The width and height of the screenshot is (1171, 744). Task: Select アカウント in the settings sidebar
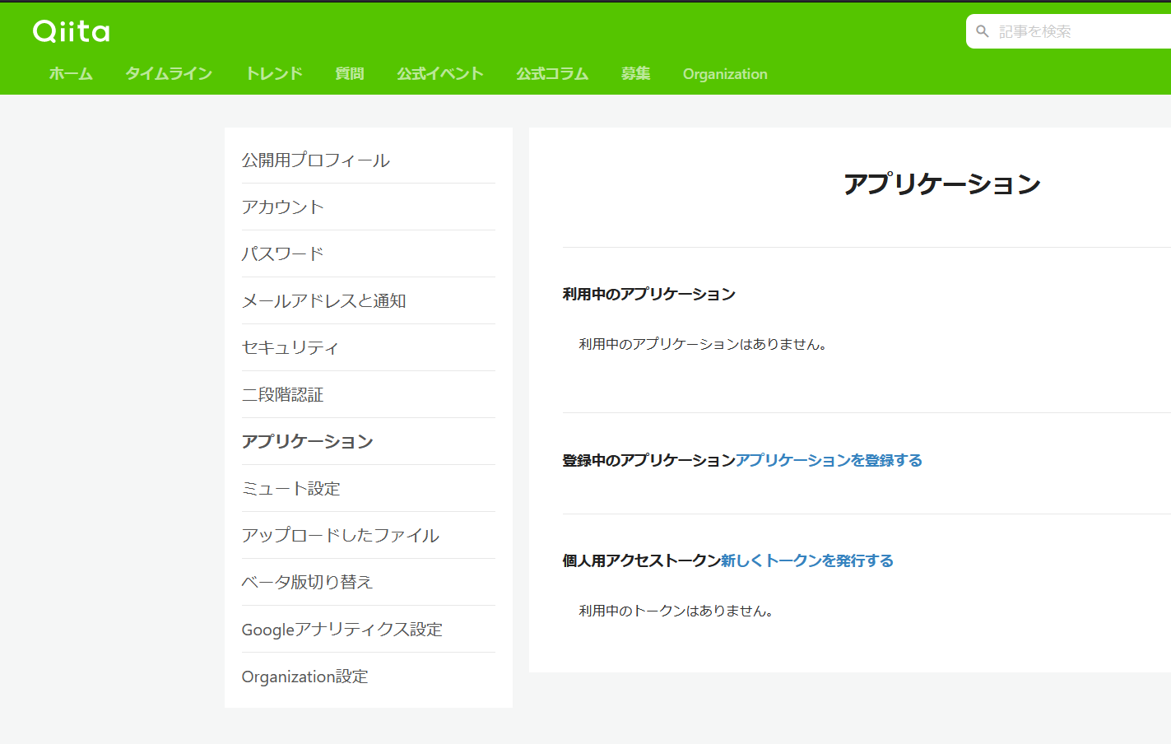pos(368,207)
